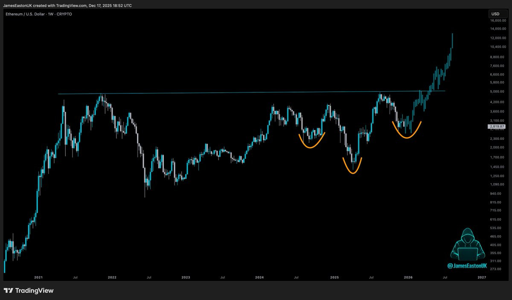The image size is (512, 300).
Task: Click the hooded hacker avatar icon
Action: coord(468,244)
